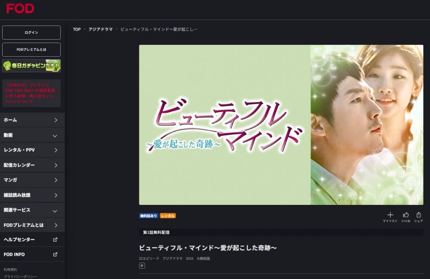Click the FOD logo
This screenshot has width=430, height=279.
click(20, 9)
